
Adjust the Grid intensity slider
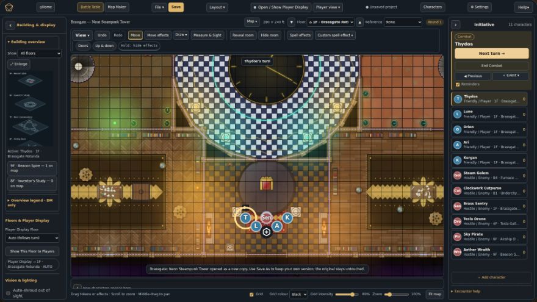click(347, 294)
